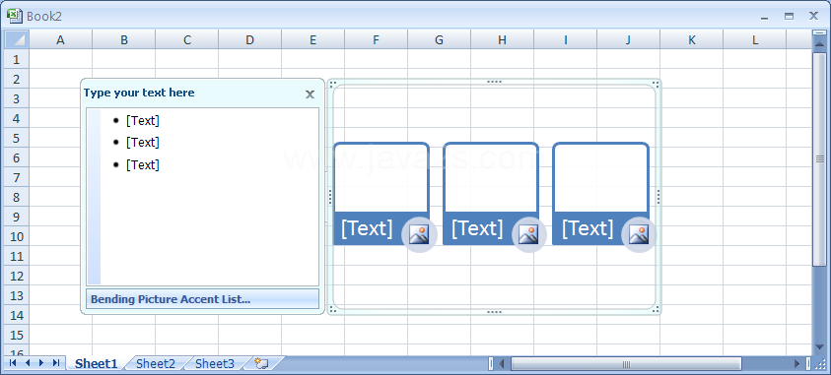Select the third picture frame in SmartArt
Screen dimensions: 831x375
point(600,178)
